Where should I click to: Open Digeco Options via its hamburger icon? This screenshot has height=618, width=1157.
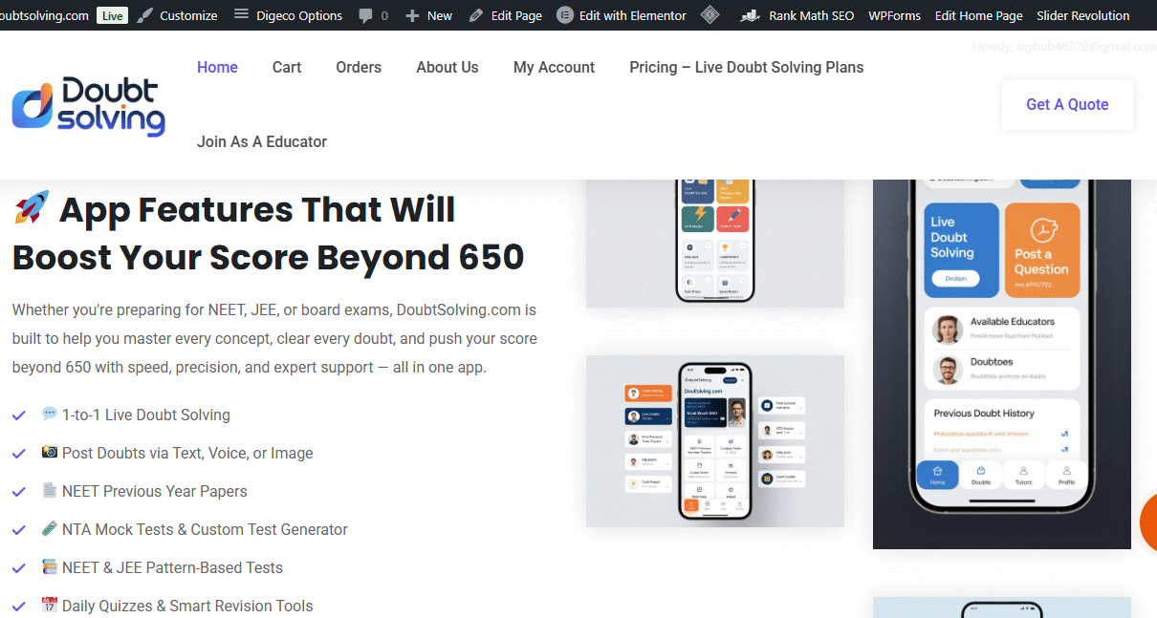point(241,15)
